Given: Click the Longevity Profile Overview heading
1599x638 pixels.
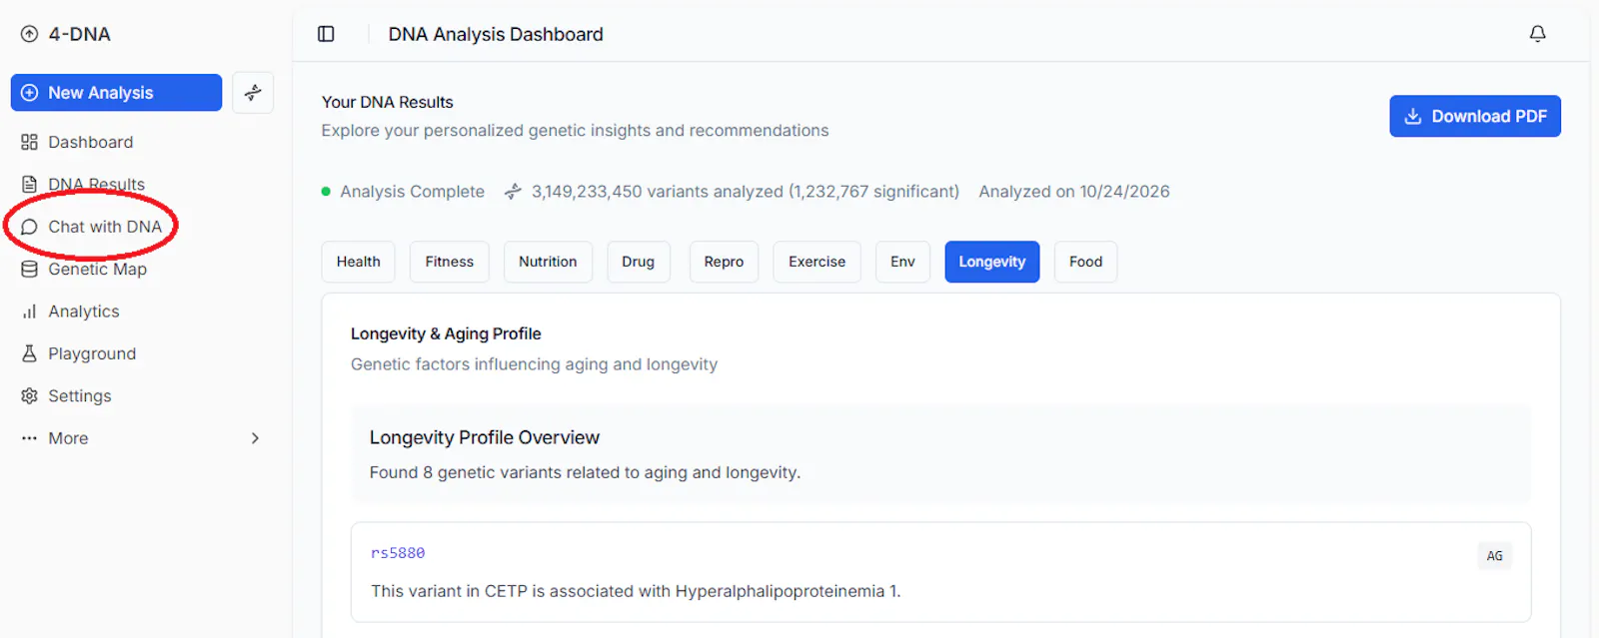Looking at the screenshot, I should pos(485,437).
